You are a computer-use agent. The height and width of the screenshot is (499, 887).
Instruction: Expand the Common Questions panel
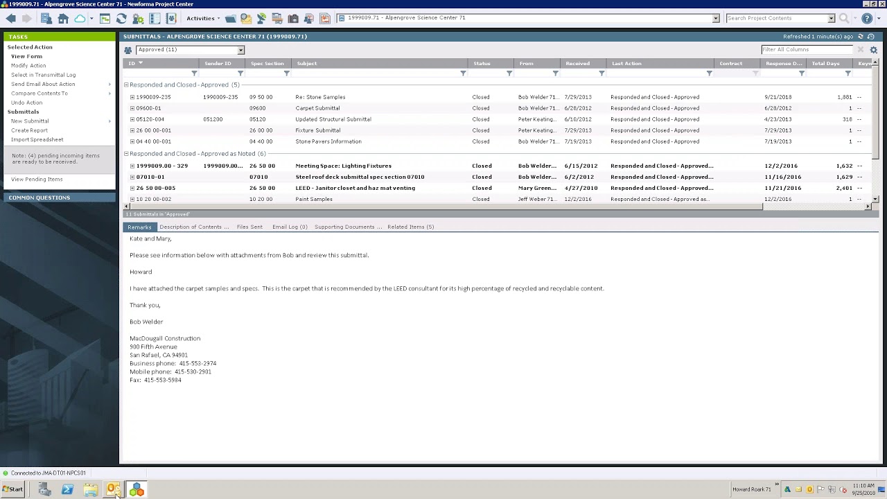[x=59, y=198]
